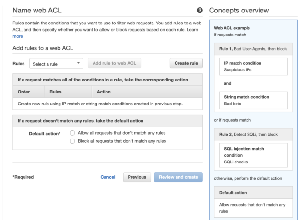Click the Create rule button
The height and width of the screenshot is (220, 307).
(x=186, y=63)
